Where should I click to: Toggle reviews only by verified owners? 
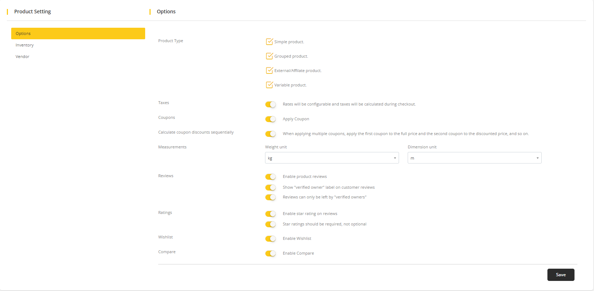(x=270, y=197)
